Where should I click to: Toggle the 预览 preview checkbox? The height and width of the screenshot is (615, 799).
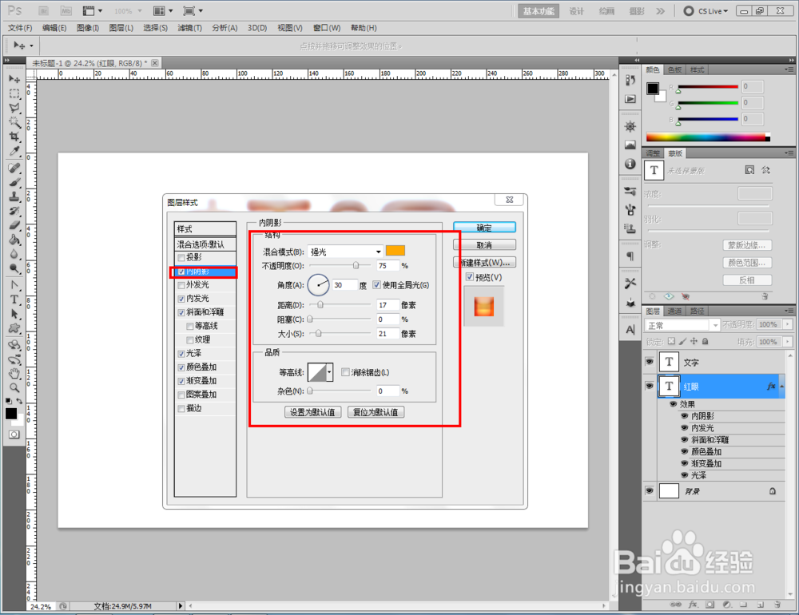coord(470,276)
